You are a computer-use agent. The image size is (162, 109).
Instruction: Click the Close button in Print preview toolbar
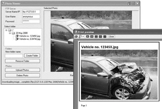click(111, 37)
